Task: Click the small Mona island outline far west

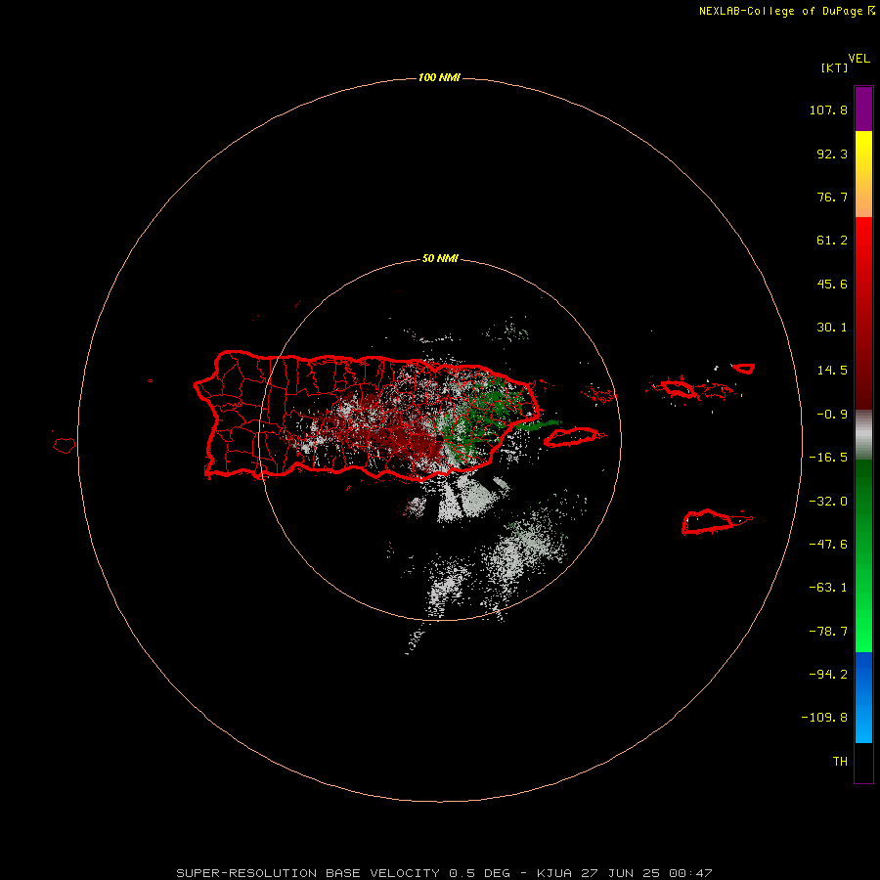Action: tap(65, 446)
